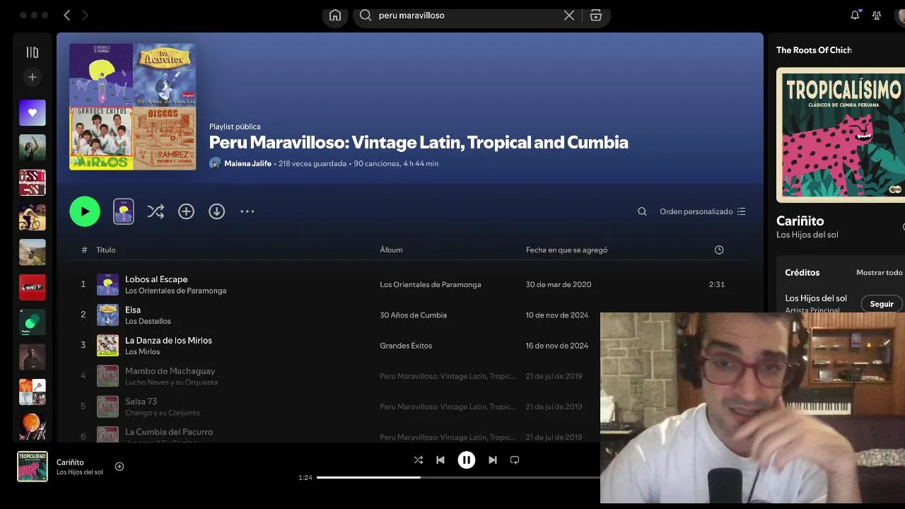
Task: Open more options three dots menu
Action: [247, 211]
